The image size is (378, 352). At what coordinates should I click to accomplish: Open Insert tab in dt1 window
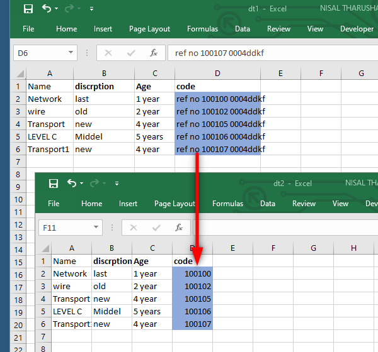[103, 29]
